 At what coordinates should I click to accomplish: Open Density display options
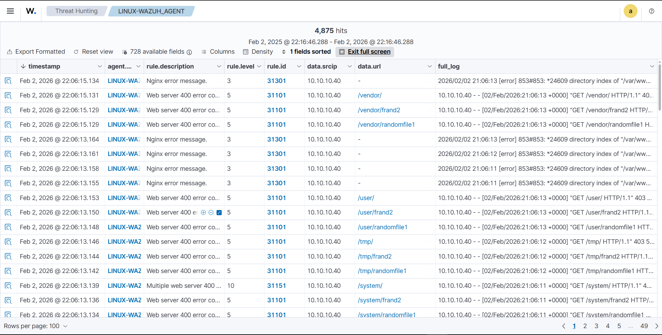pyautogui.click(x=258, y=52)
